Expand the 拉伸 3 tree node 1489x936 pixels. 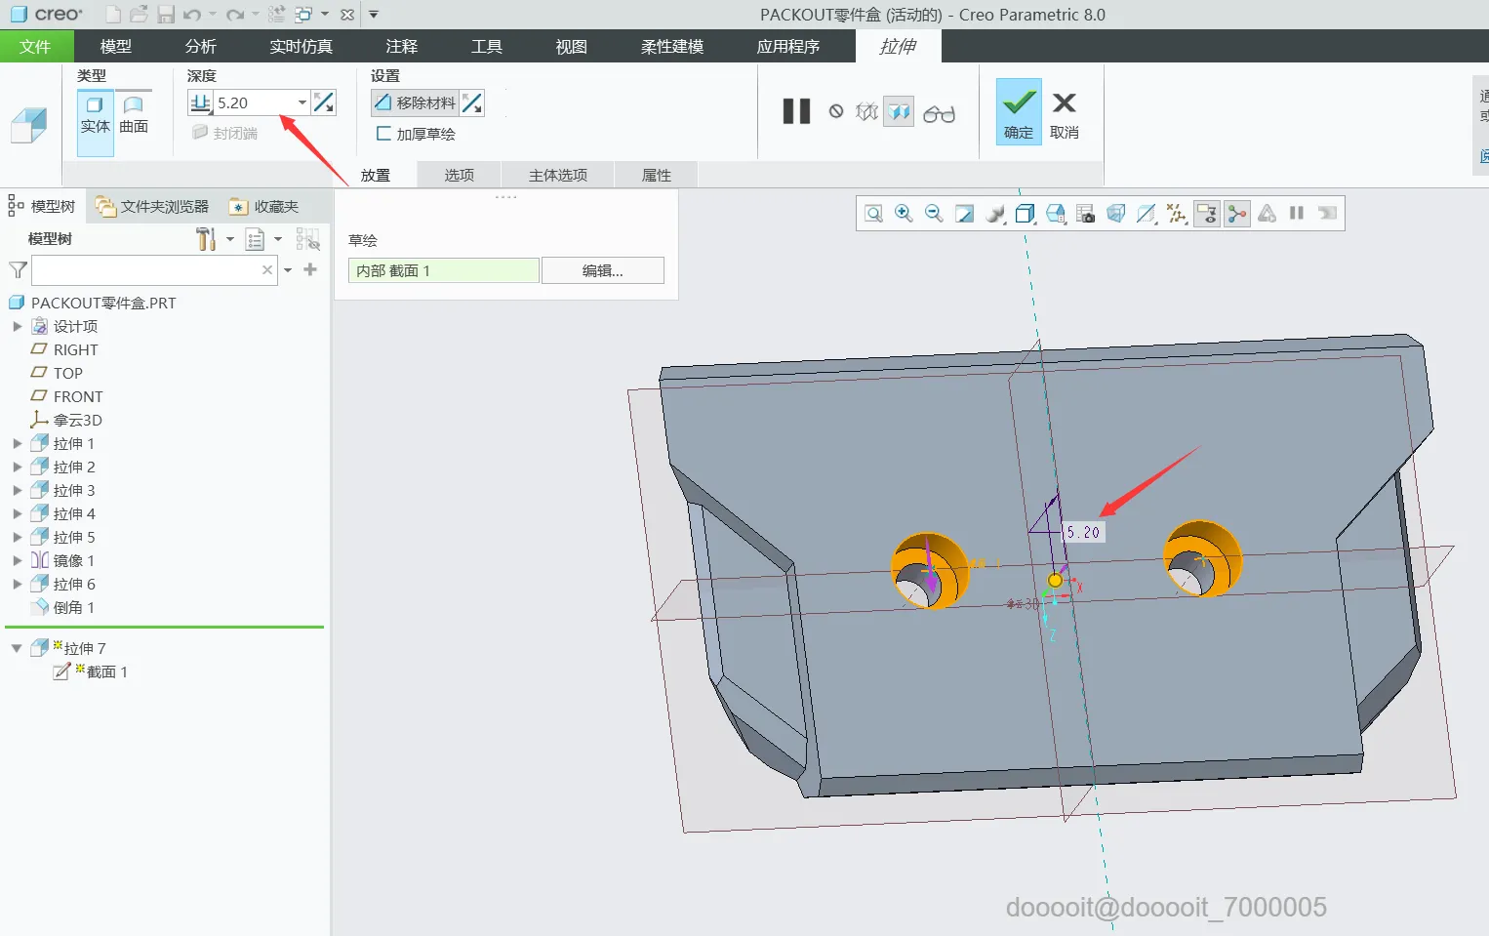17,490
